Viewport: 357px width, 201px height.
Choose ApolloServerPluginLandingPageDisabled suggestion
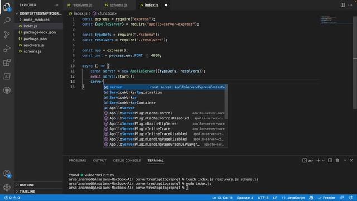[x=163, y=139]
